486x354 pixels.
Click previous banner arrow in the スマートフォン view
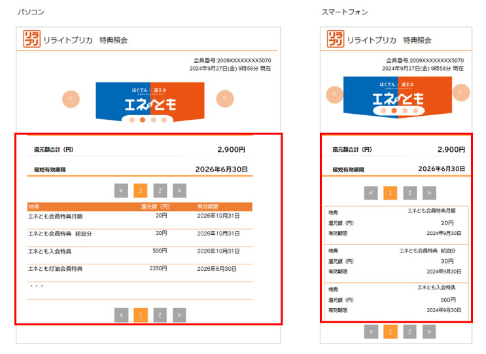335,94
